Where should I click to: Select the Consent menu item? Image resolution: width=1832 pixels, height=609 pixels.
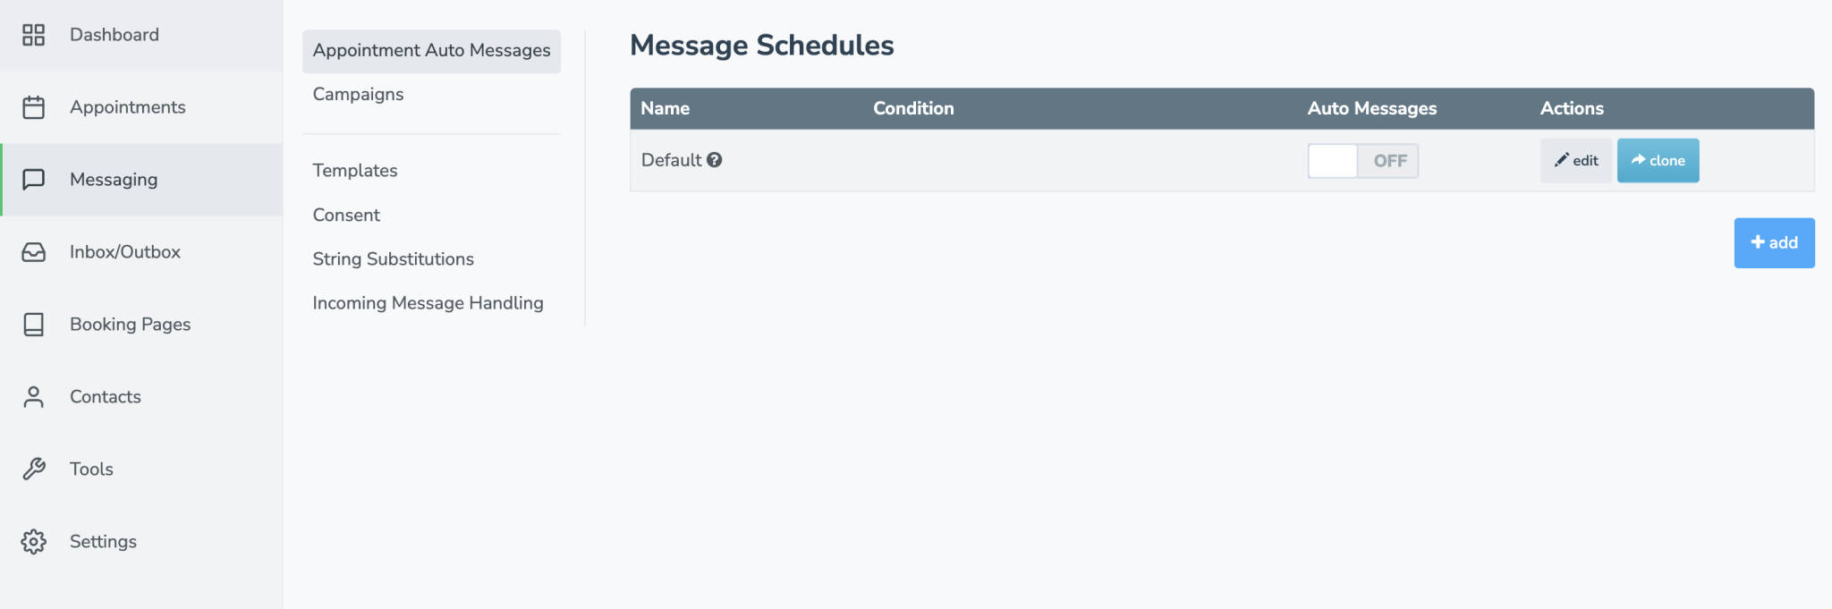346,216
